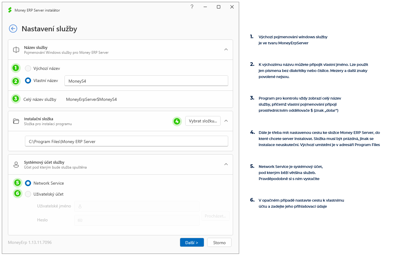The height and width of the screenshot is (256, 394).
Task: Click the Money ERP logo in title bar
Action: [10, 10]
